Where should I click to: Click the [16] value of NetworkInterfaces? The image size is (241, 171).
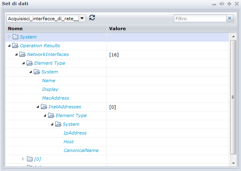[x=114, y=55]
